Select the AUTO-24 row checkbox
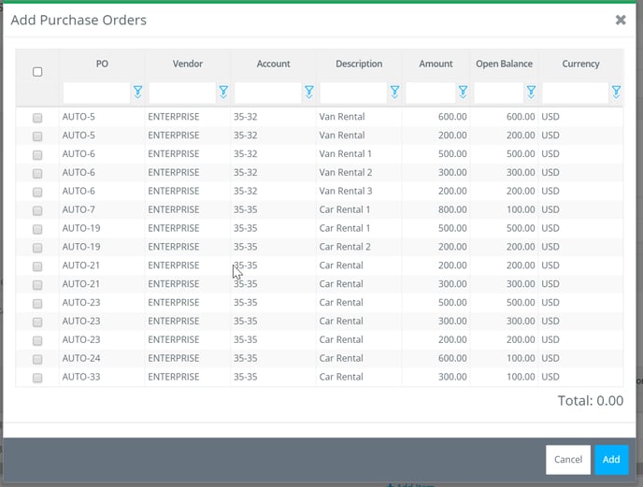The image size is (643, 487). point(37,359)
